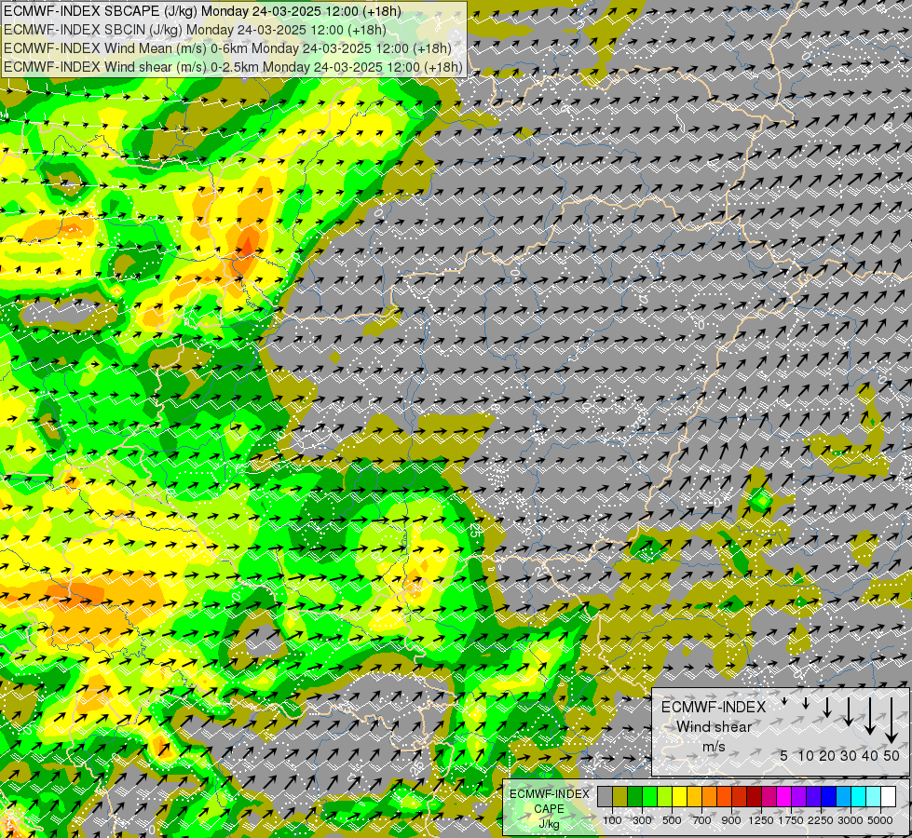912x838 pixels.
Task: Click the 'm/s' unit label in shear legend
Action: [x=714, y=747]
